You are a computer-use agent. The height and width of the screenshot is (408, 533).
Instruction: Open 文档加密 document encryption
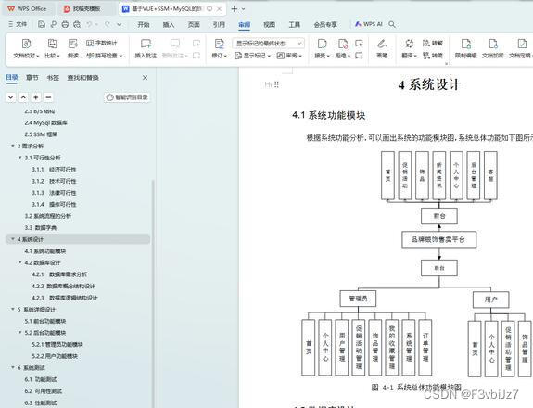[x=492, y=48]
